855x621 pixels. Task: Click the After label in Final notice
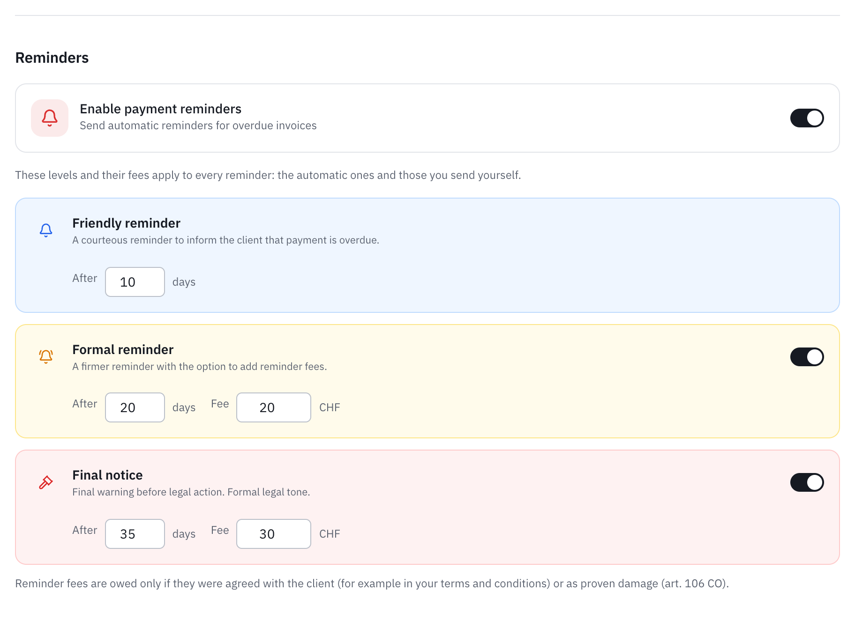pos(85,530)
